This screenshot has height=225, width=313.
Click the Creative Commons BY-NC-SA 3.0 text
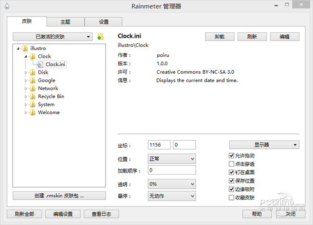click(195, 72)
